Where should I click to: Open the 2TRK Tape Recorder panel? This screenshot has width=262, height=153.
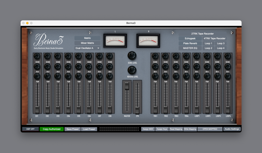coord(202,33)
